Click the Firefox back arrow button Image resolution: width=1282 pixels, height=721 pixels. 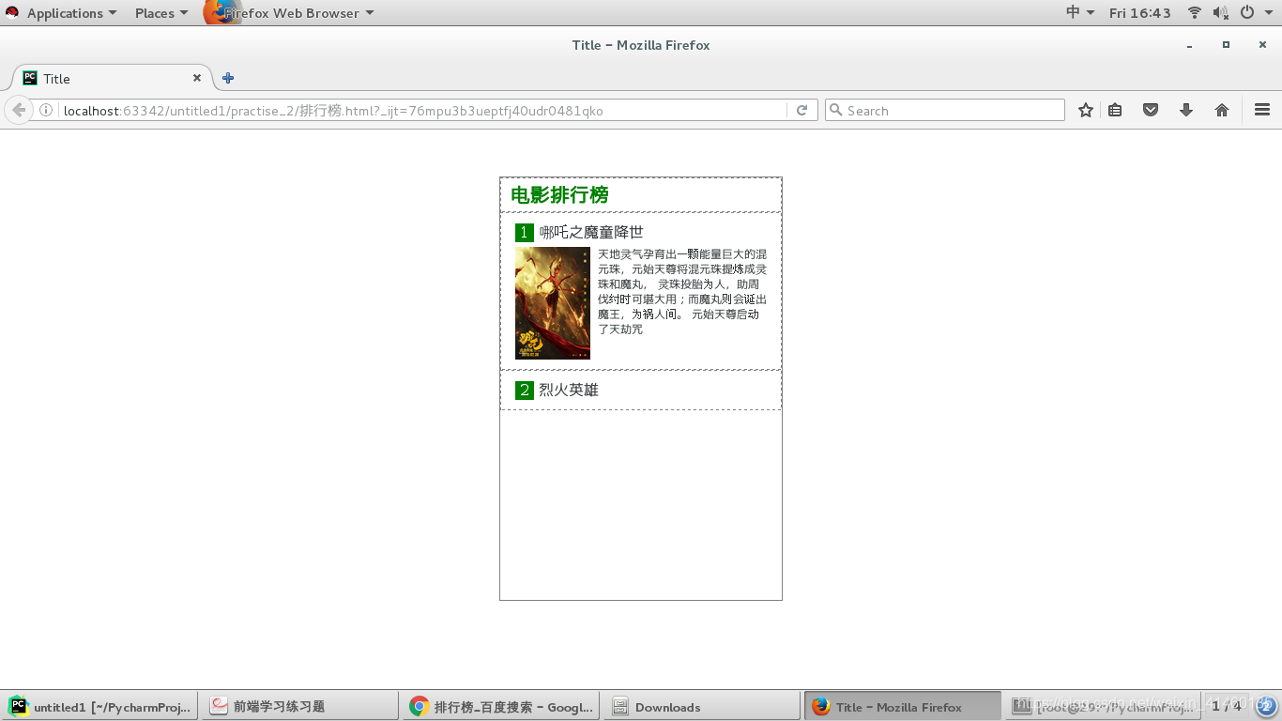pyautogui.click(x=19, y=110)
